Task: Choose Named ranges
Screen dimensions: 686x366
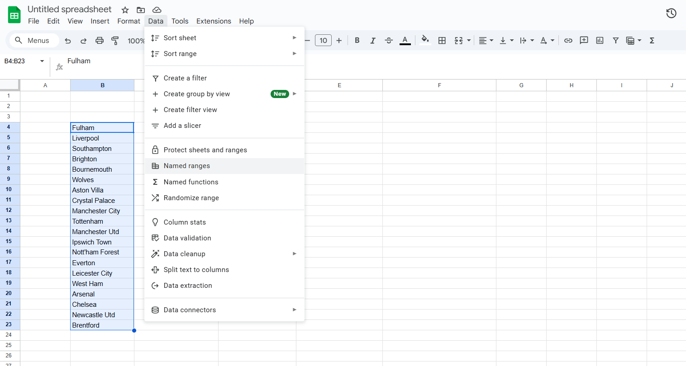Action: tap(224, 166)
